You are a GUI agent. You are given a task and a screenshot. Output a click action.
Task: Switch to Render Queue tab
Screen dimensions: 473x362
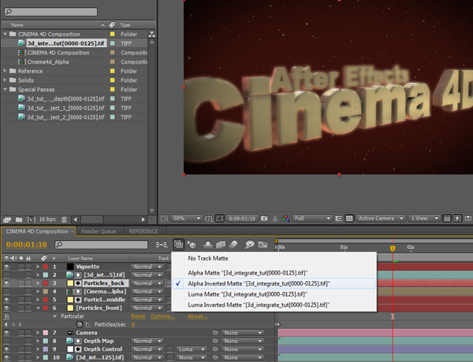click(x=99, y=231)
